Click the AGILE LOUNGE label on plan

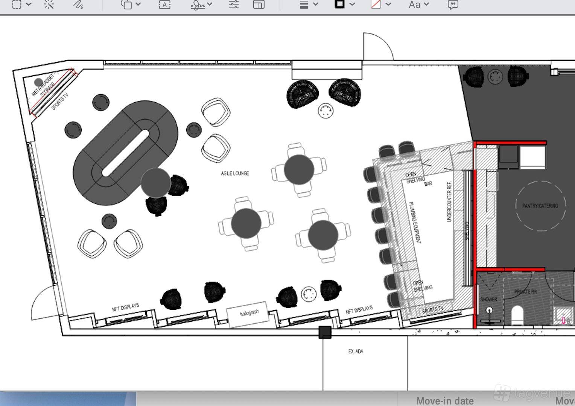pos(235,173)
